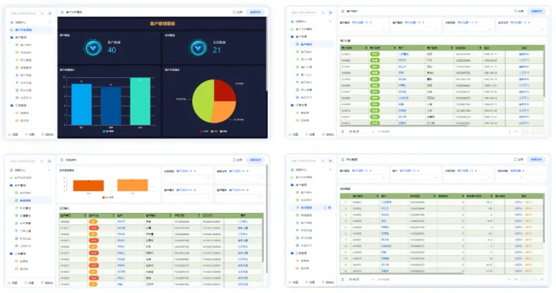The width and height of the screenshot is (556, 293).
Task: Click the view icon at the dashboard sidebar bottom
Action: [x=9, y=134]
